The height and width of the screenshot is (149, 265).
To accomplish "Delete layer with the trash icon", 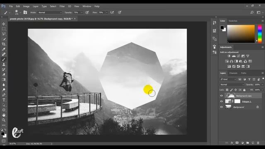I will coord(258,143).
